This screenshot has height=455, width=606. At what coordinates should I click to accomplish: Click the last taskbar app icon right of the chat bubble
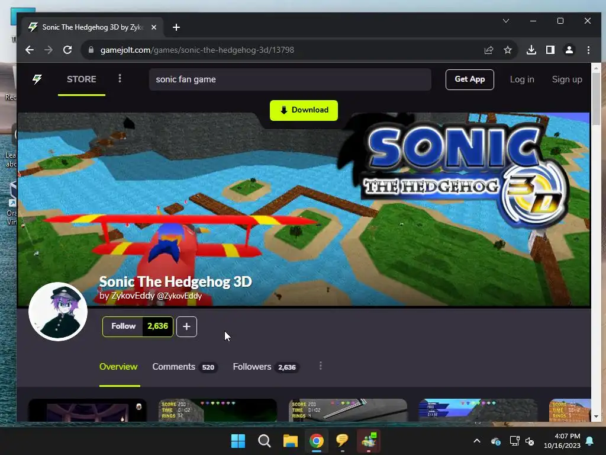point(369,440)
